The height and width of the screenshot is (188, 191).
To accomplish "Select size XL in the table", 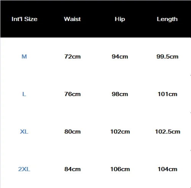I will point(24,132).
